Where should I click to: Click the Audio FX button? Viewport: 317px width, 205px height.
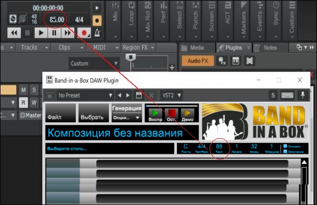coord(198,61)
